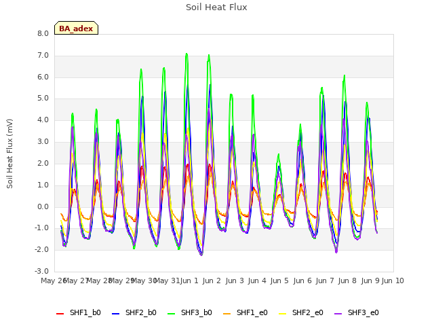This screenshot has height=326, width=434.
Task: Click the small green peak on Jun 5
Action: pos(279,155)
